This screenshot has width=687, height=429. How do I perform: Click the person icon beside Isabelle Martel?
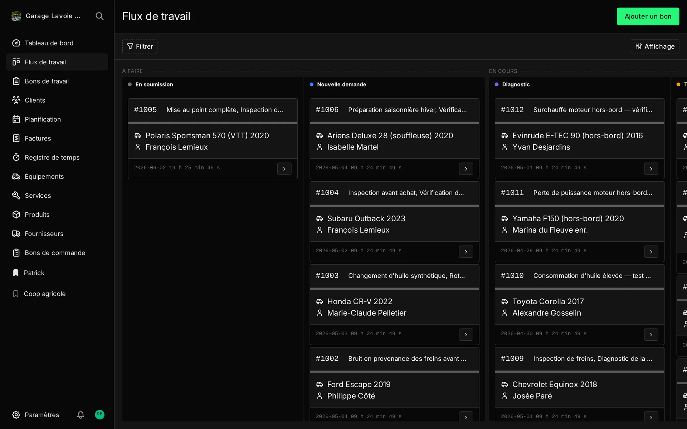[x=320, y=147]
